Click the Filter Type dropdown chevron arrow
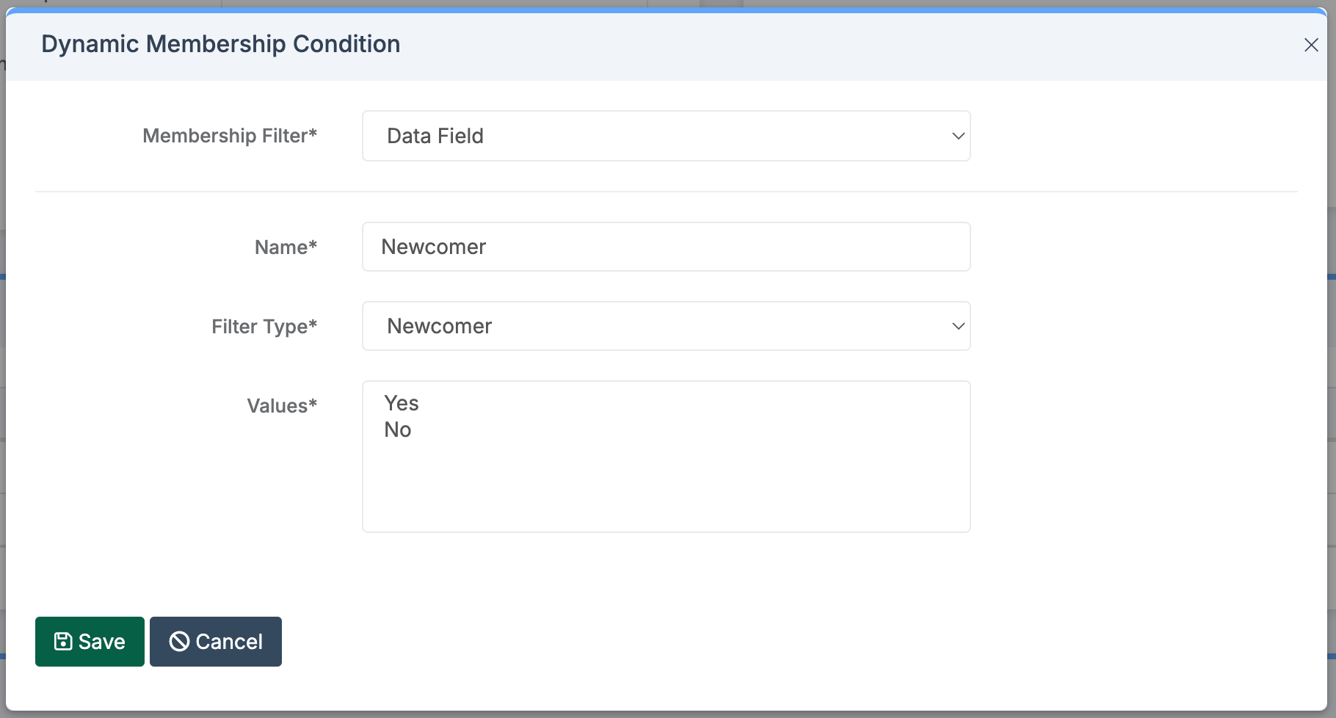This screenshot has height=718, width=1336. point(958,326)
